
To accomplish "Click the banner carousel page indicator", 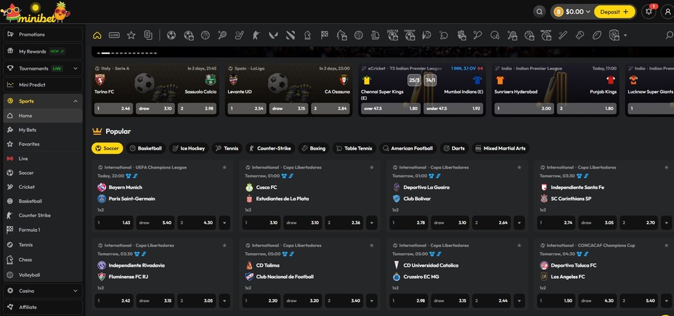I will (x=127, y=53).
